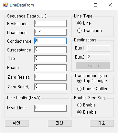The image size is (118, 133).
Task: Choose the Tap Changer transformer type
Action: click(x=92, y=81)
